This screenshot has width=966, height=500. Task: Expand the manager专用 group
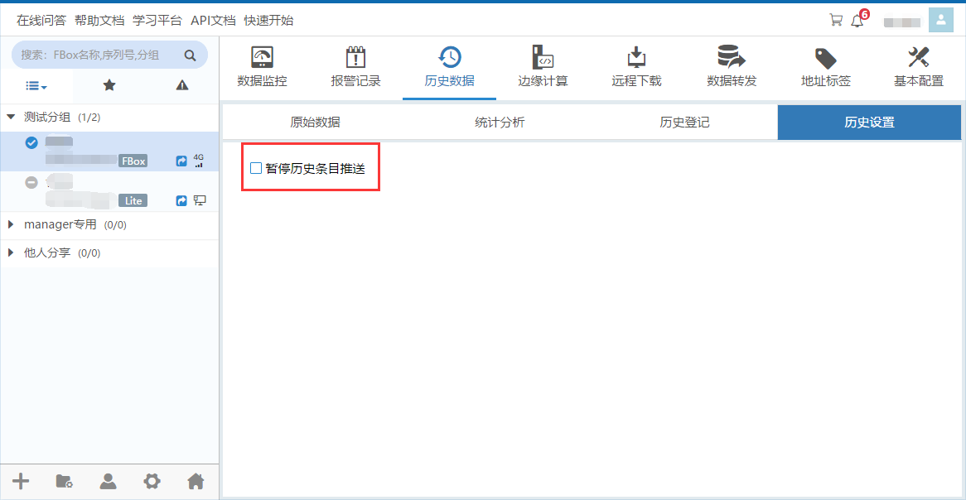click(11, 224)
